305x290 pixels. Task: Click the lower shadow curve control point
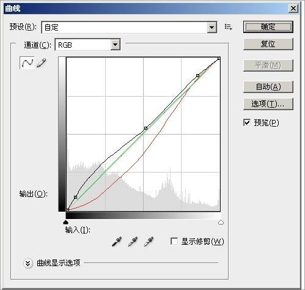click(75, 197)
